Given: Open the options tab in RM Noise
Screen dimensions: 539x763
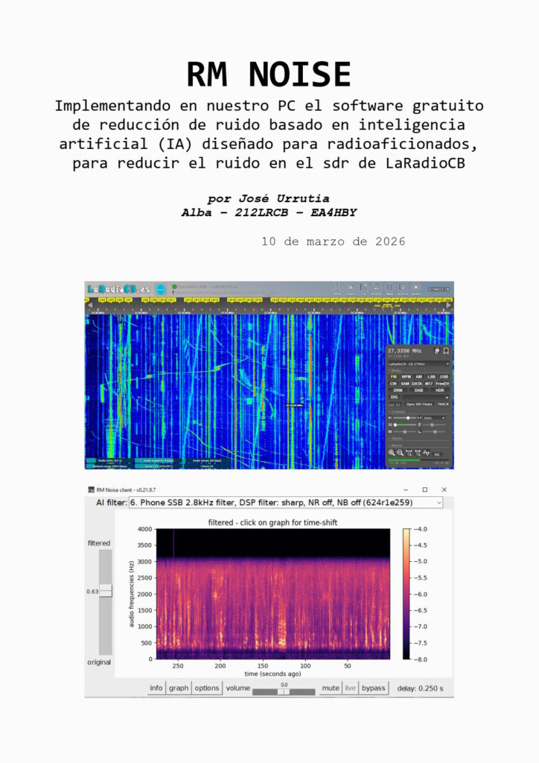Looking at the screenshot, I should [207, 688].
